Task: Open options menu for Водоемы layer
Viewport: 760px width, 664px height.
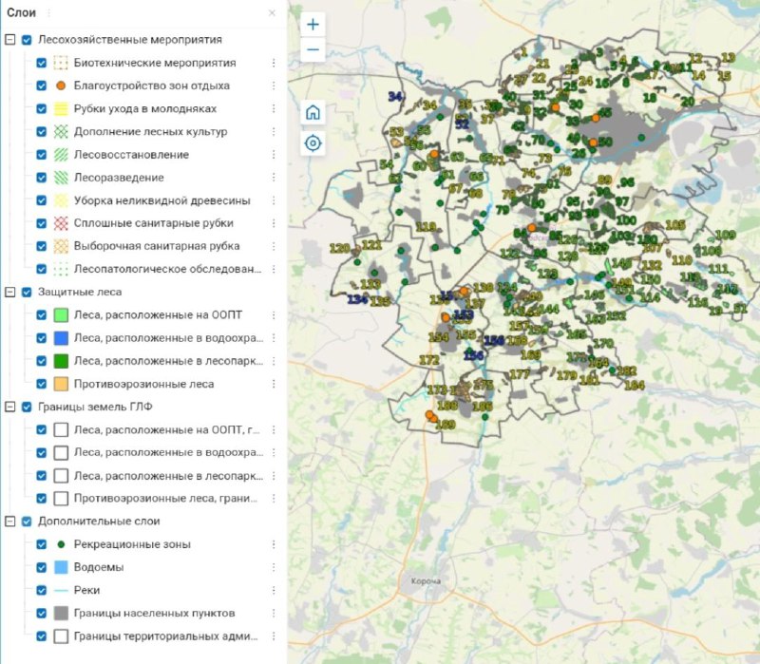Action: pyautogui.click(x=274, y=567)
